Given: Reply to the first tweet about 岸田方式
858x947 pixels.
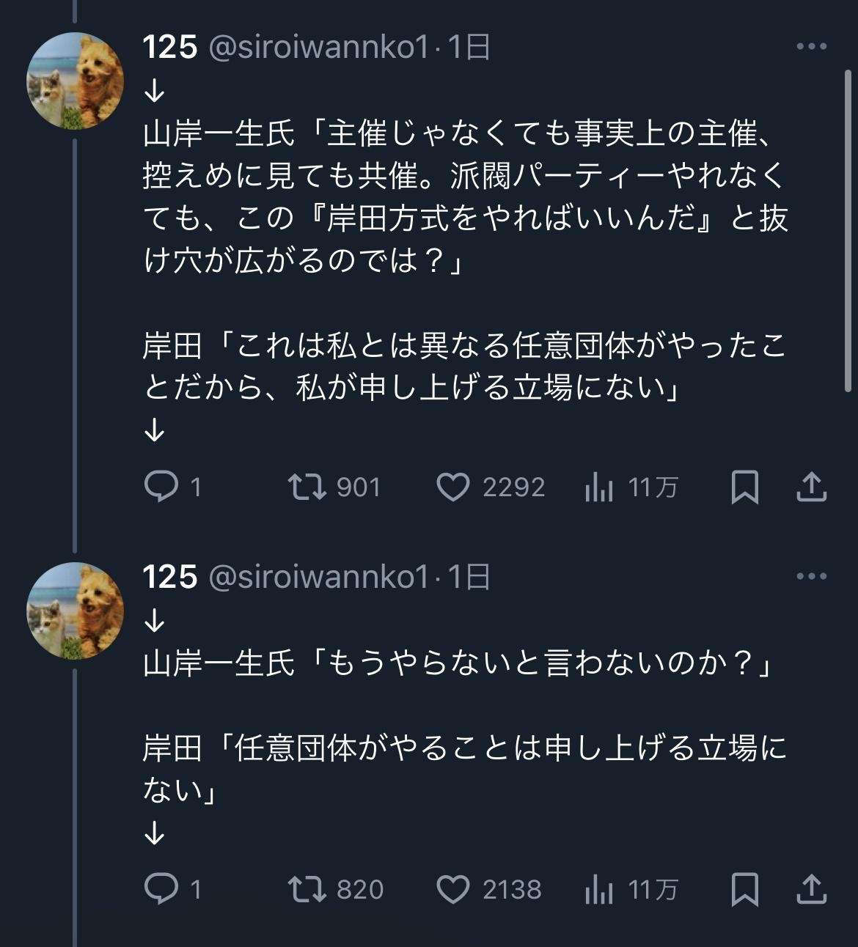Looking at the screenshot, I should click(x=161, y=487).
